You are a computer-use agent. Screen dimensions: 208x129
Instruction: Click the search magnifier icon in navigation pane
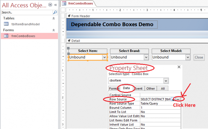point(55,13)
